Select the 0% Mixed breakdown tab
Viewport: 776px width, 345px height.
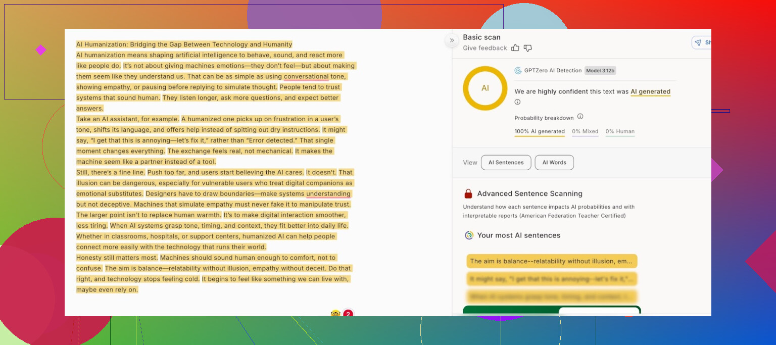pyautogui.click(x=585, y=131)
